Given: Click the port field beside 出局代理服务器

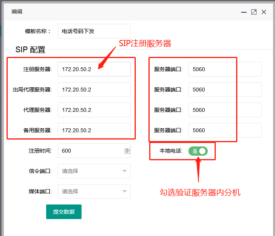Looking at the screenshot, I should tap(225, 90).
